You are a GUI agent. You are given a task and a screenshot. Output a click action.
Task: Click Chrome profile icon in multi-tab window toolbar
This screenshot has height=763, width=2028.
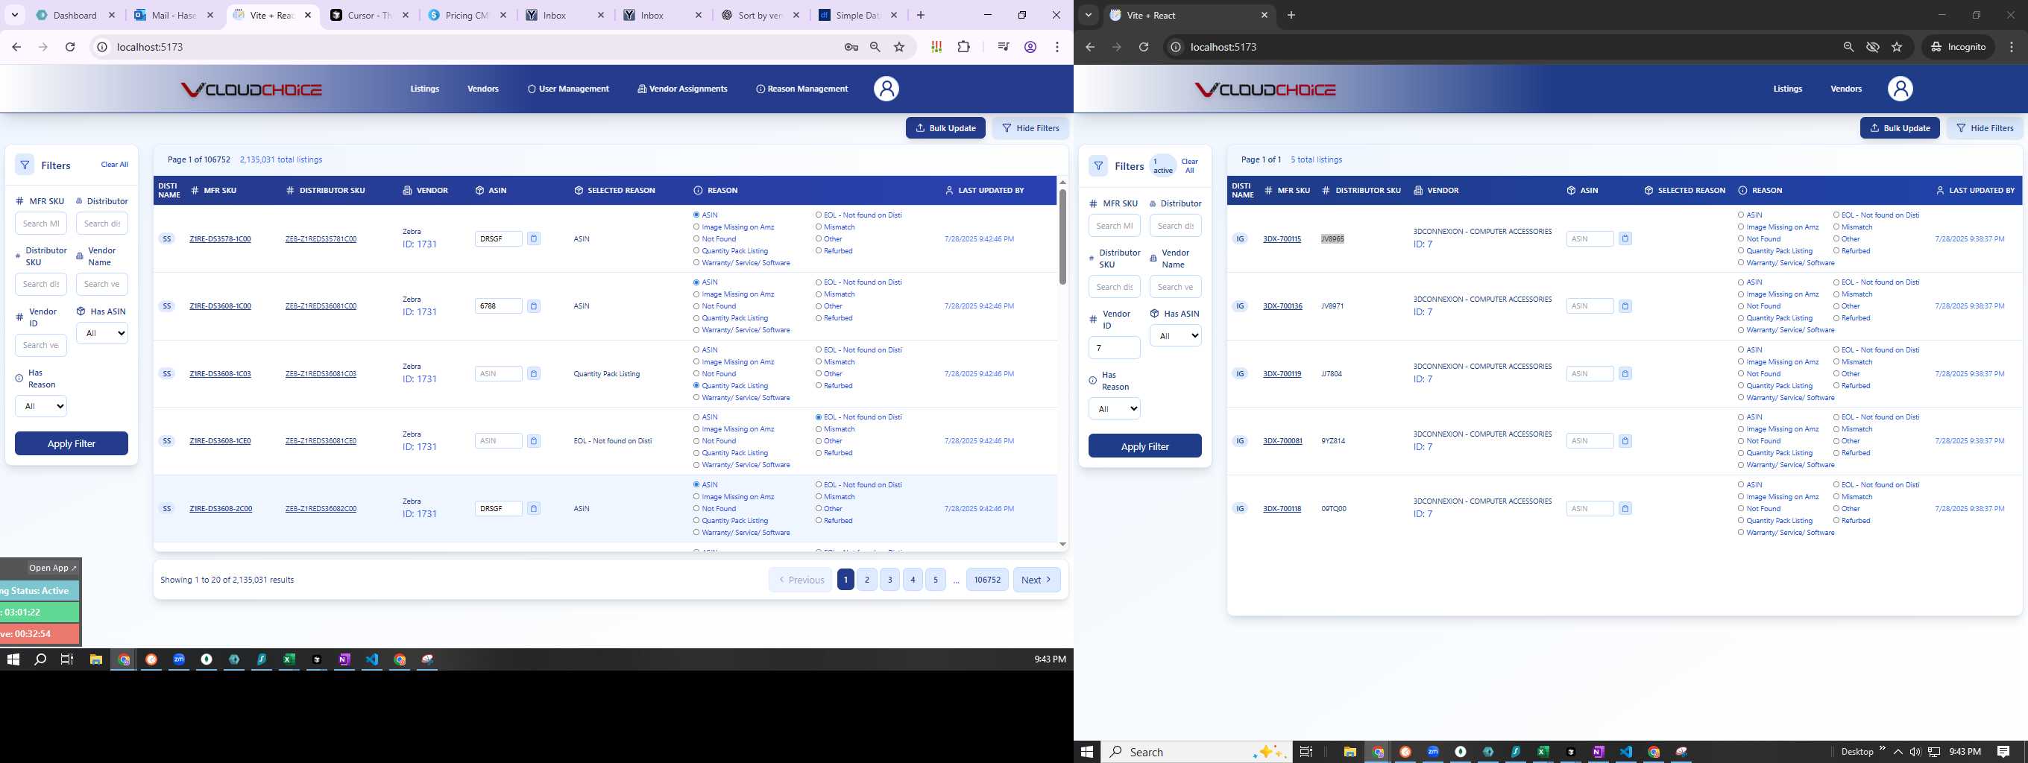(x=1030, y=47)
